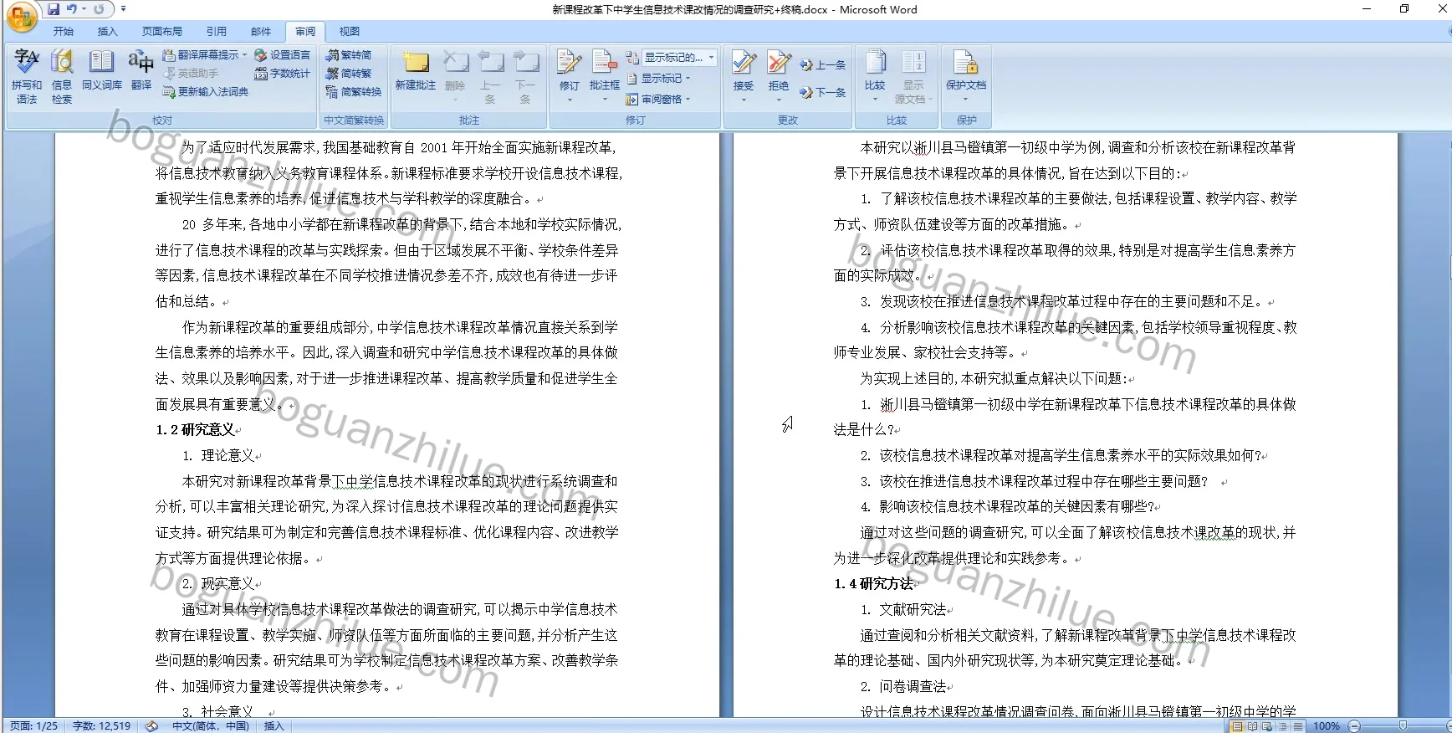Click the zoom out minus button

click(1354, 726)
